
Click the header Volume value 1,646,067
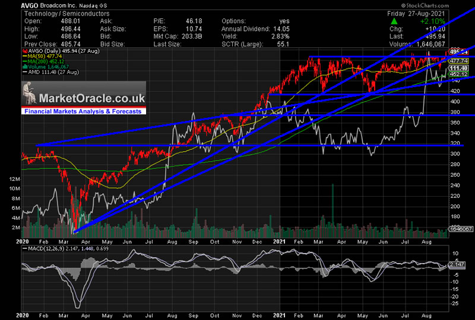(x=430, y=44)
